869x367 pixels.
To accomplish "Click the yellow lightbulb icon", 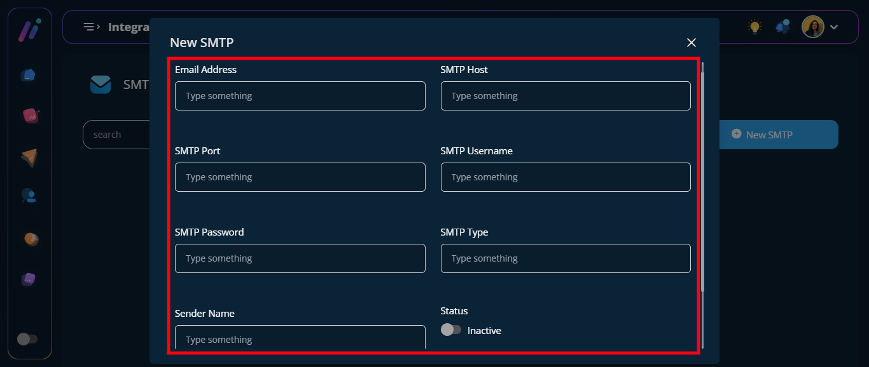I will [754, 27].
